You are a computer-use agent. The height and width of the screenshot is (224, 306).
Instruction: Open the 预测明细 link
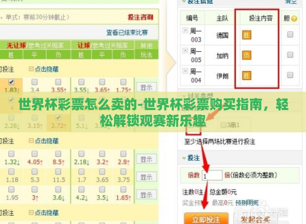coord(247,203)
